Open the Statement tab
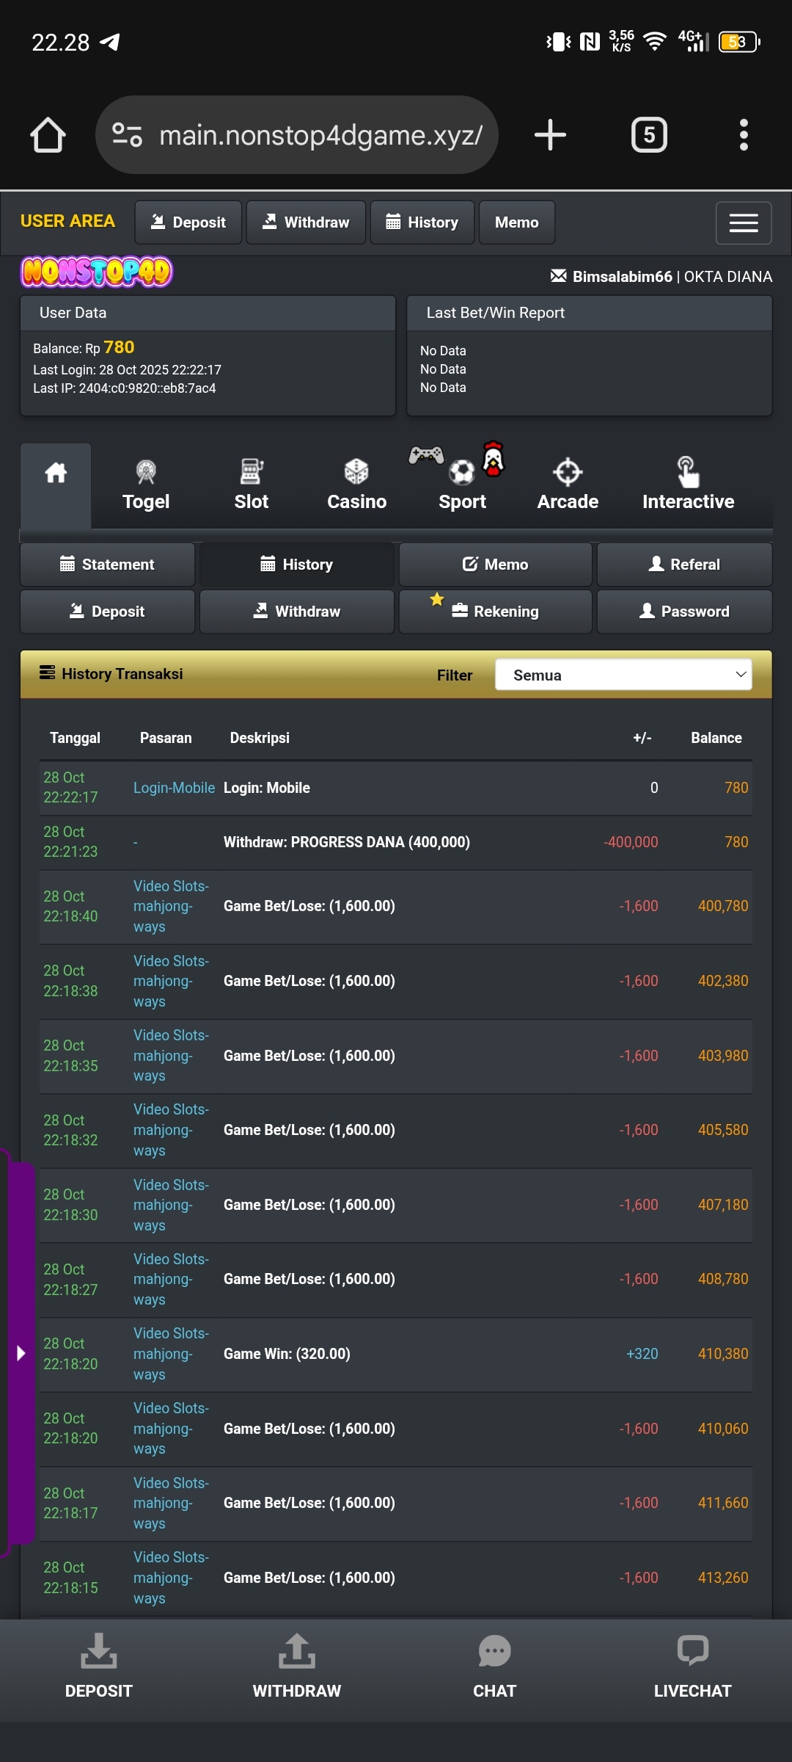Screen dimensions: 792x1762 pyautogui.click(x=107, y=565)
